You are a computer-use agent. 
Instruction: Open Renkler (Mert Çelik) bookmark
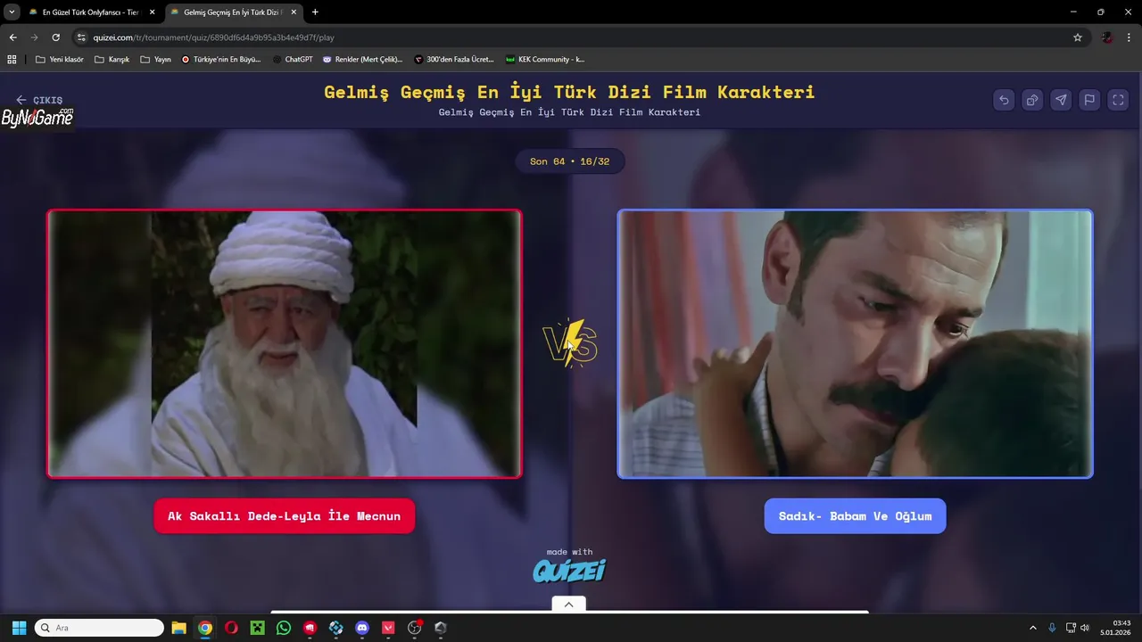coord(362,60)
